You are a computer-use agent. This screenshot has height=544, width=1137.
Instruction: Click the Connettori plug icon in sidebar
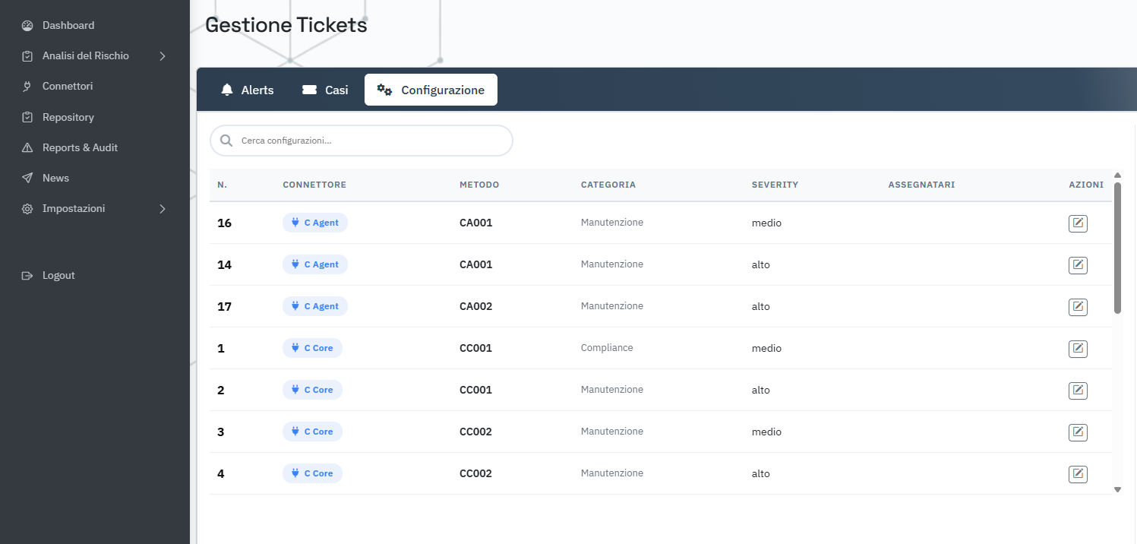tap(27, 87)
